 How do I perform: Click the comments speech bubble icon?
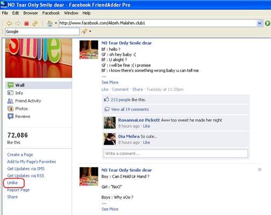coord(107,109)
